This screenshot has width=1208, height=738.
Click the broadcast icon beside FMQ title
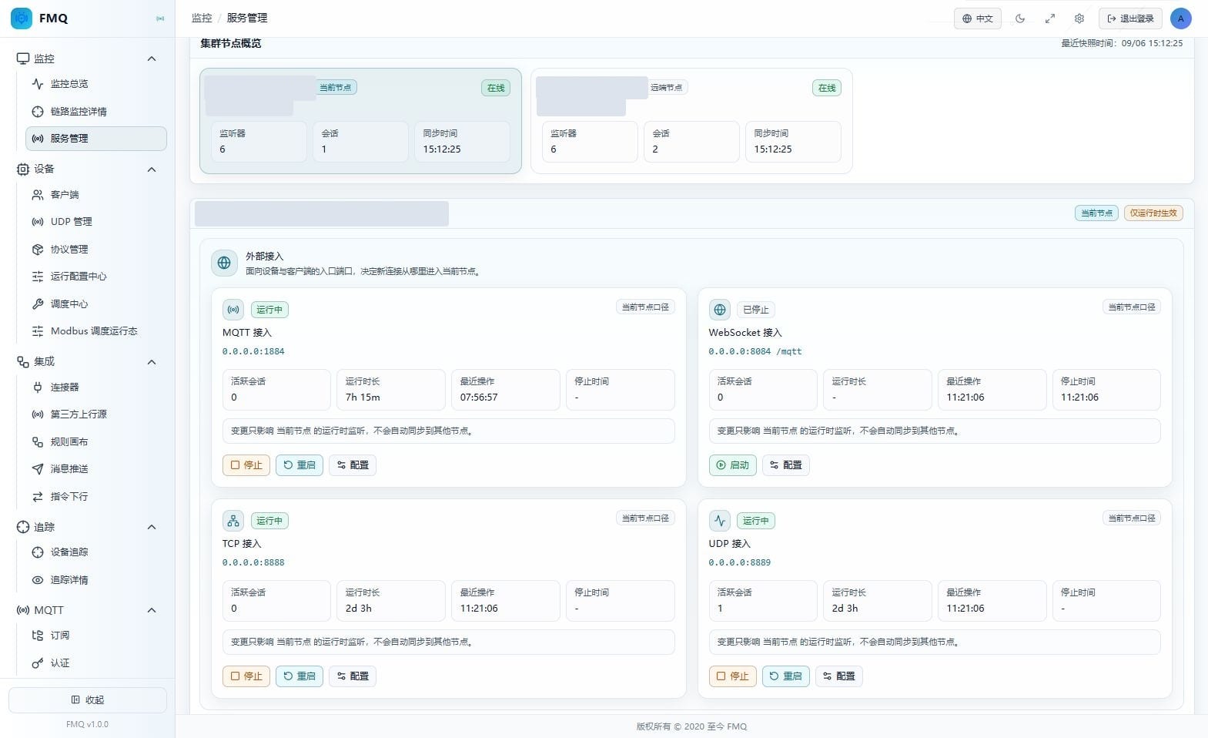point(160,18)
